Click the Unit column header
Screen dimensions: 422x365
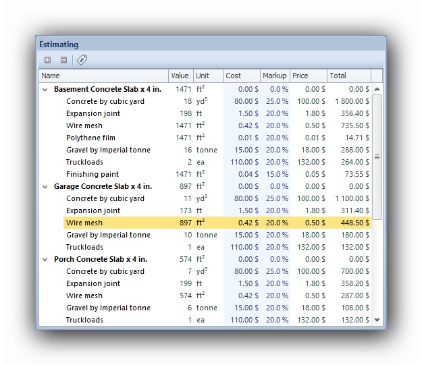[209, 76]
